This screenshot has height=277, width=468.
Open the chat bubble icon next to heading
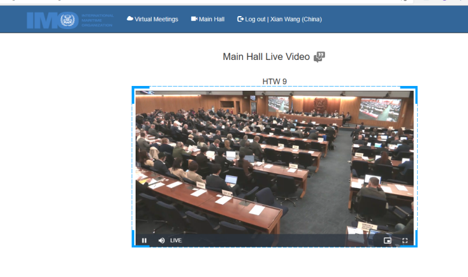(x=319, y=57)
